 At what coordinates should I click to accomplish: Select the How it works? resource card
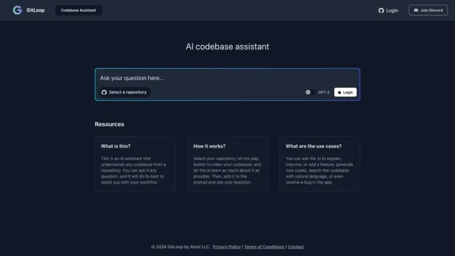point(227,164)
